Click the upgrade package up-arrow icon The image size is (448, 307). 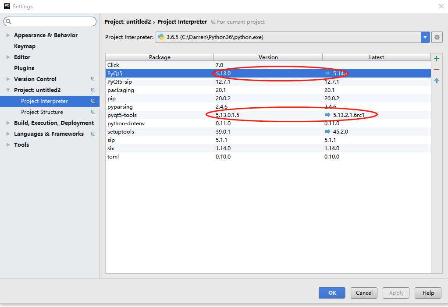[436, 81]
